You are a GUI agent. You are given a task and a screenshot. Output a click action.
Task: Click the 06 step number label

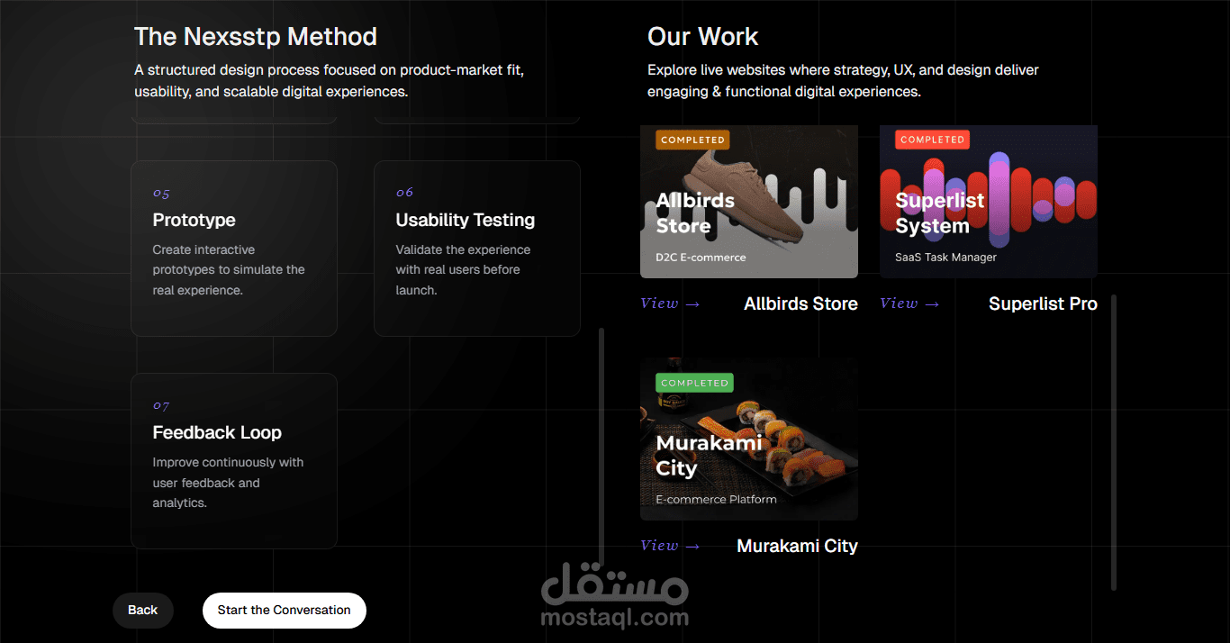click(x=404, y=193)
